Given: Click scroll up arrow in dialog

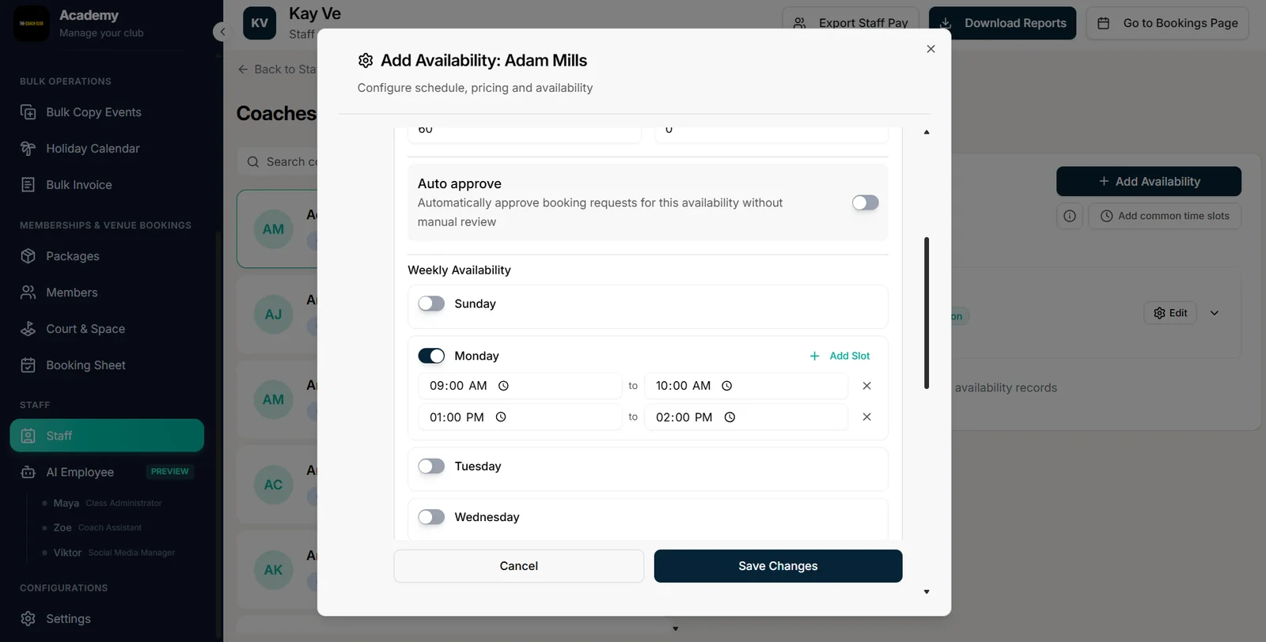Looking at the screenshot, I should (x=927, y=132).
